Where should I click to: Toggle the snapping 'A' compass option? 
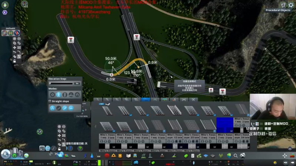tap(53, 108)
